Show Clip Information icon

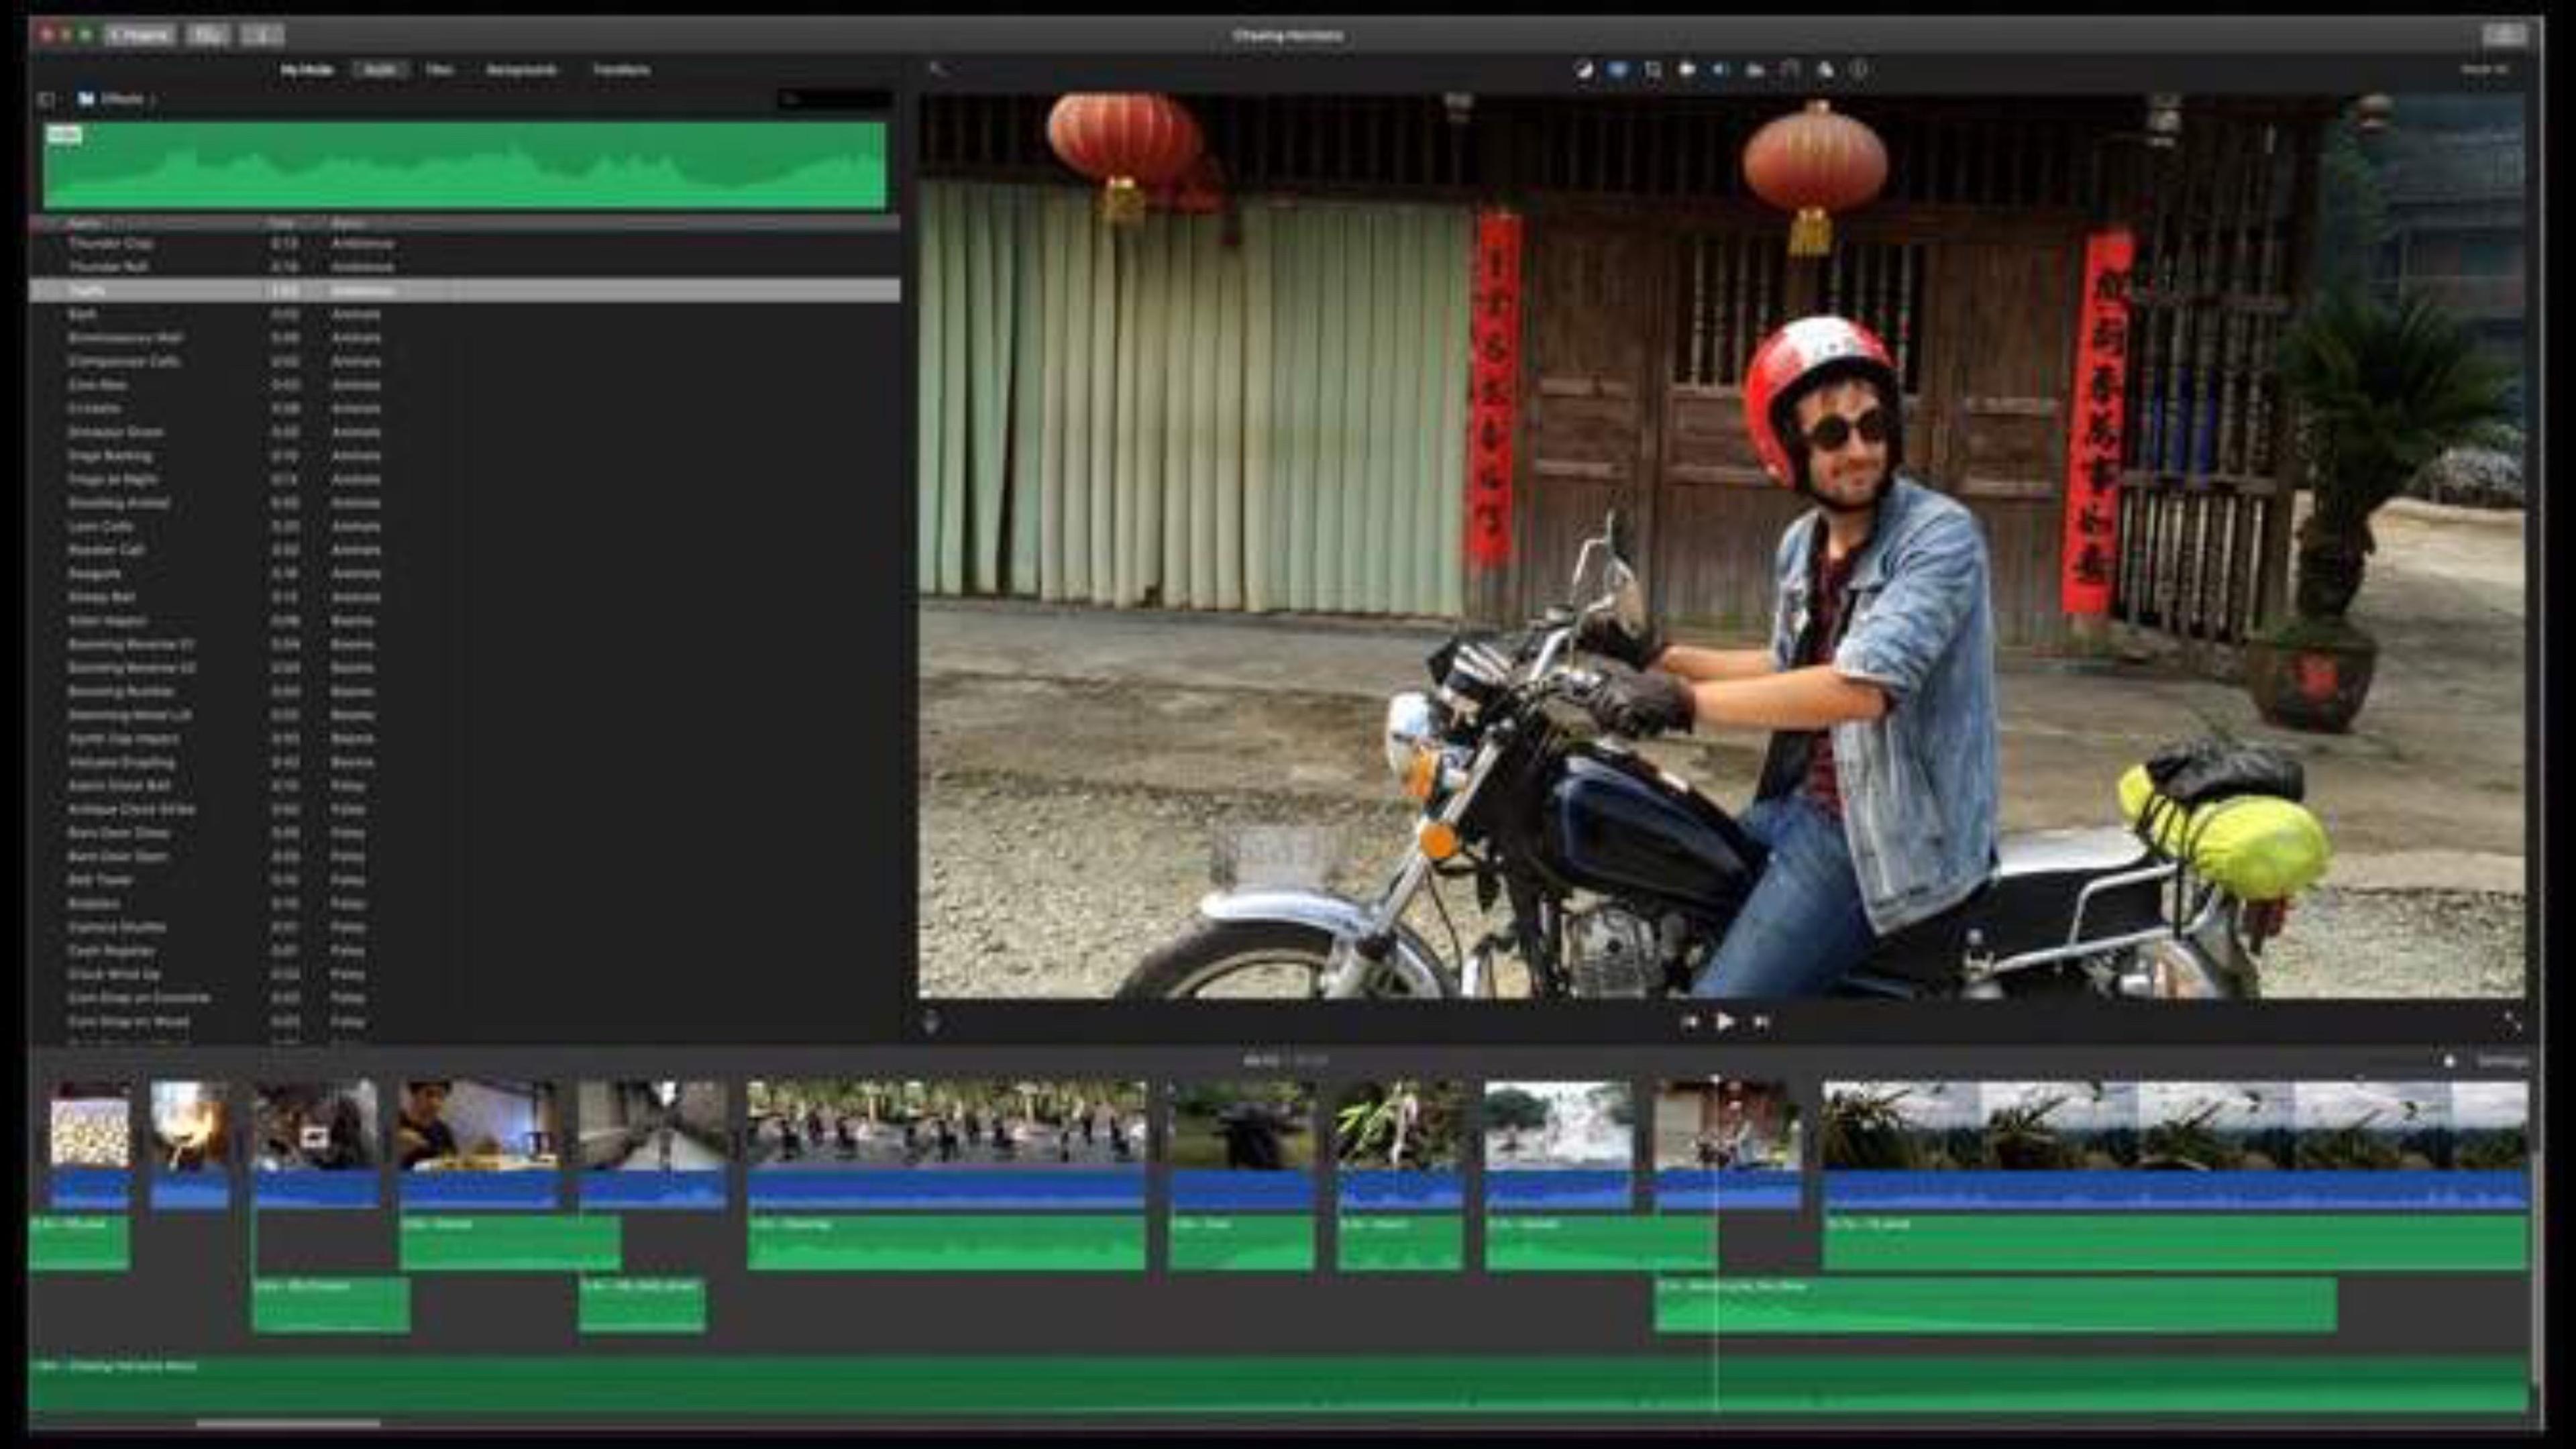point(1859,69)
